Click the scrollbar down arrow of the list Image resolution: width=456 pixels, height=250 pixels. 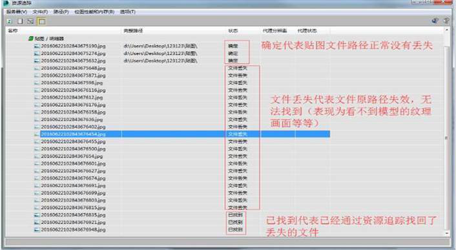click(x=447, y=233)
